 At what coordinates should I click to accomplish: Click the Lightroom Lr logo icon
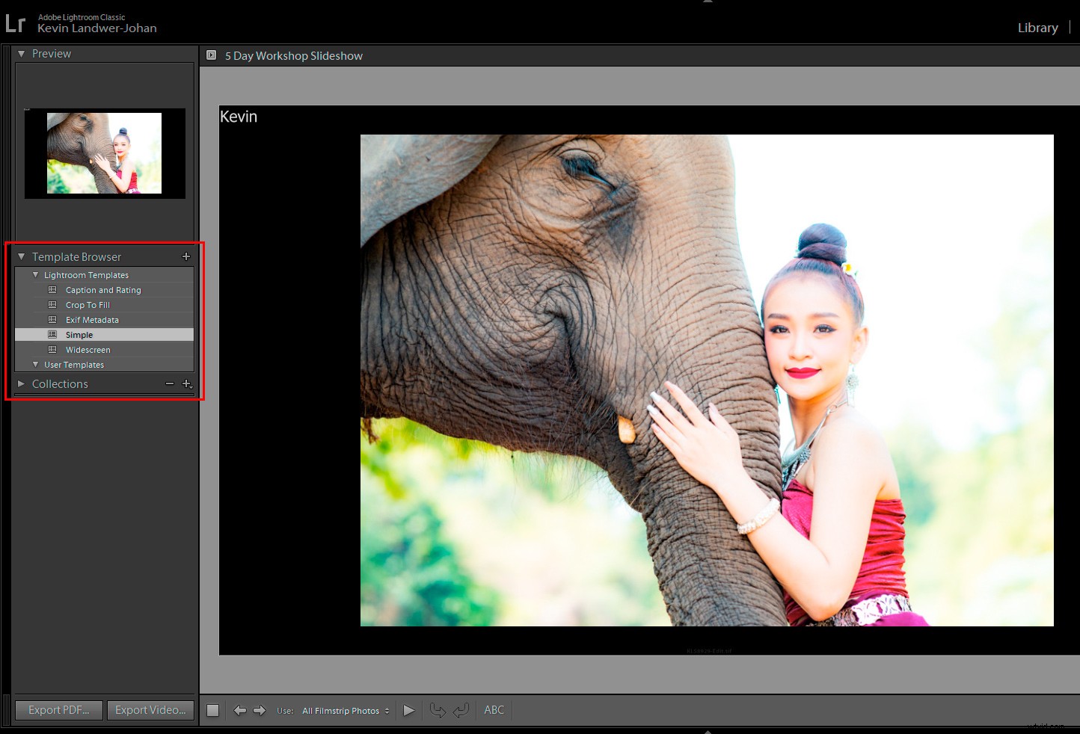[x=16, y=22]
